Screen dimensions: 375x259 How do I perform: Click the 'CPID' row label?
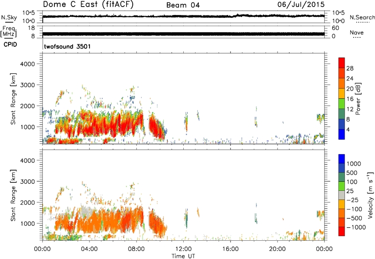(x=10, y=44)
